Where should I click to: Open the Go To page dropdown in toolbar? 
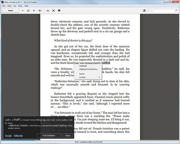pyautogui.click(x=40, y=11)
